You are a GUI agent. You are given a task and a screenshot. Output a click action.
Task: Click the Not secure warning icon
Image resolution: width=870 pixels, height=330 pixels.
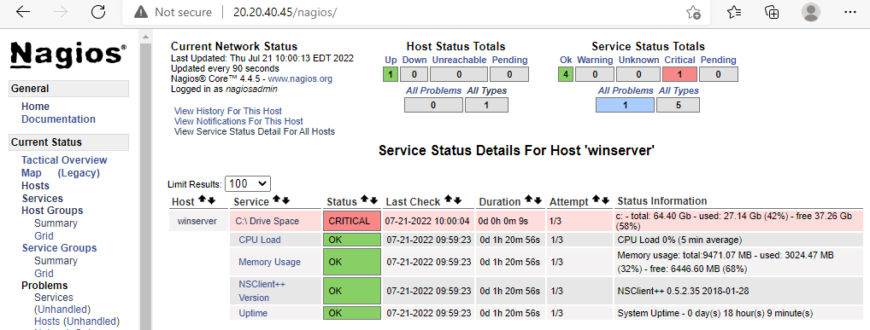point(141,12)
